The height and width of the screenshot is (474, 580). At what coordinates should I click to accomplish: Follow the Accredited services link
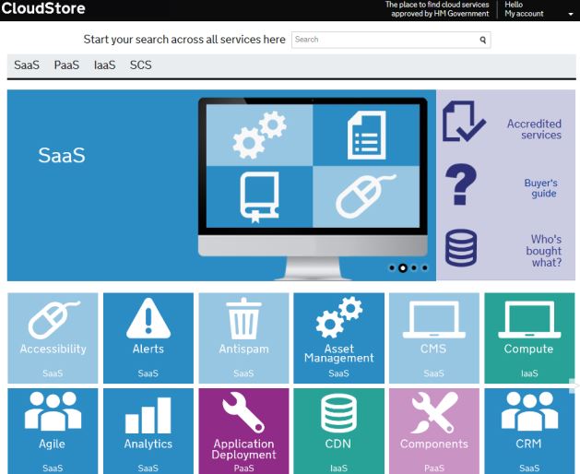coord(534,129)
